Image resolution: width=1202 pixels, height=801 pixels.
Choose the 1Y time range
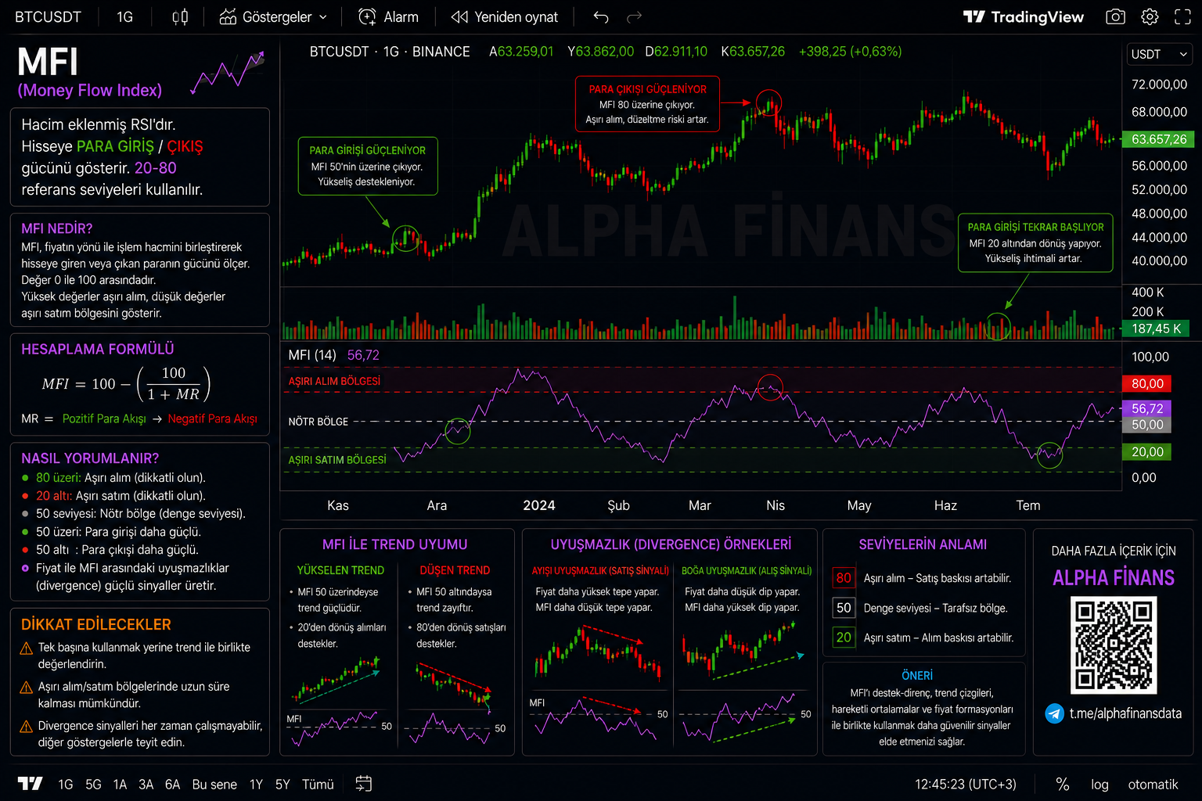[256, 785]
